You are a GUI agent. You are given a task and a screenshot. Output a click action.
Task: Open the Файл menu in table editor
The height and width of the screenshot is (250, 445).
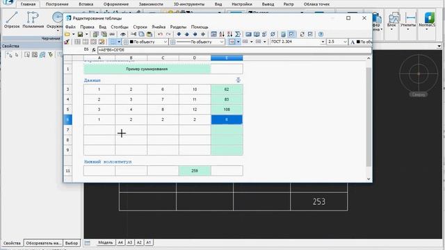70,27
